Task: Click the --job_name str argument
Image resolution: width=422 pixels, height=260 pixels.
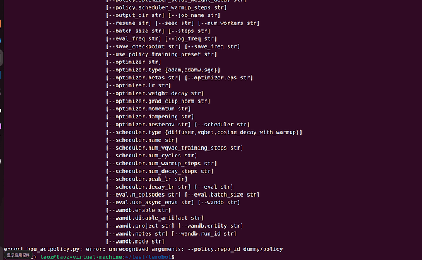Action: (x=194, y=15)
